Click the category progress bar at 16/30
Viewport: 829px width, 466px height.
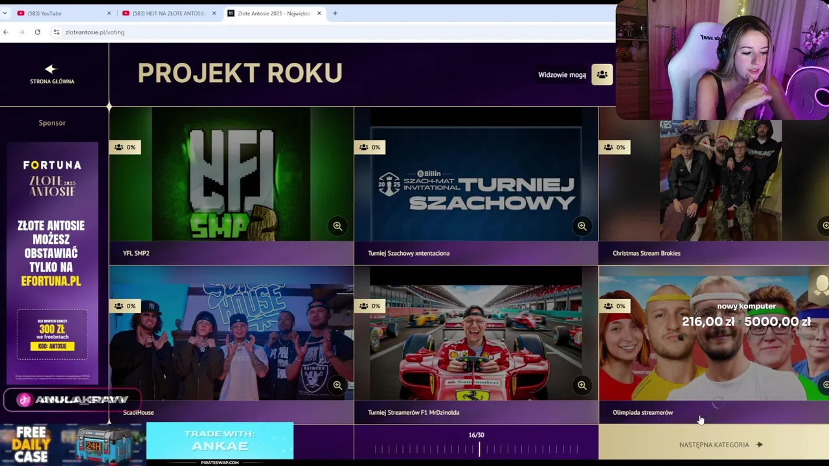pyautogui.click(x=476, y=449)
